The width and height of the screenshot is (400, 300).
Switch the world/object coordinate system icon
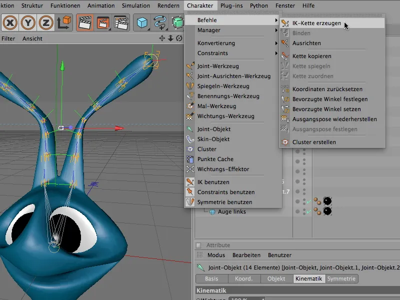[64, 22]
